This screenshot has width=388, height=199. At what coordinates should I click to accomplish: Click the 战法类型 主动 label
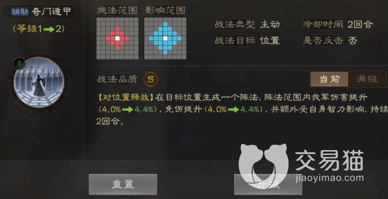[x=247, y=24]
